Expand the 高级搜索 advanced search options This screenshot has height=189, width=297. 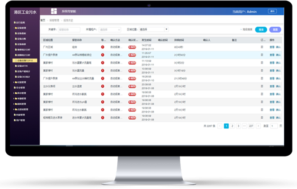[246, 29]
